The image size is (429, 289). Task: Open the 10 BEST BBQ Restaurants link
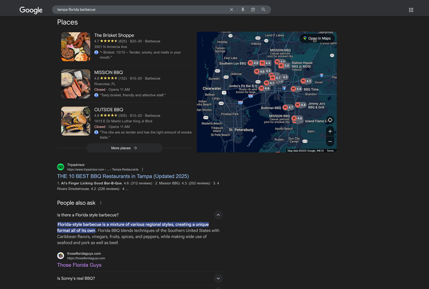[123, 176]
